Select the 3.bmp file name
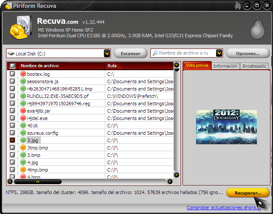 coord(33,155)
